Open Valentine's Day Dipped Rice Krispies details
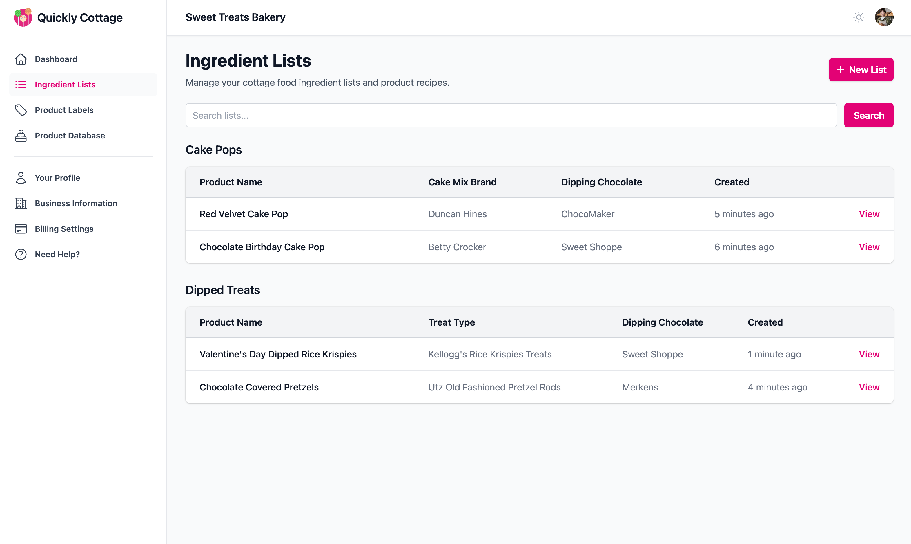911x544 pixels. pyautogui.click(x=869, y=354)
